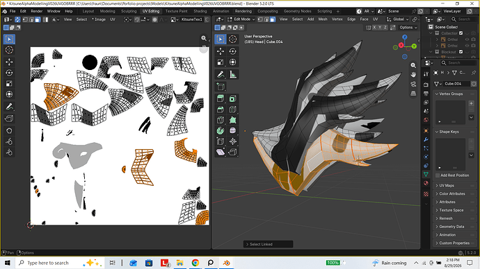Select the Extrude Region tool
The image size is (480, 269).
221,98
